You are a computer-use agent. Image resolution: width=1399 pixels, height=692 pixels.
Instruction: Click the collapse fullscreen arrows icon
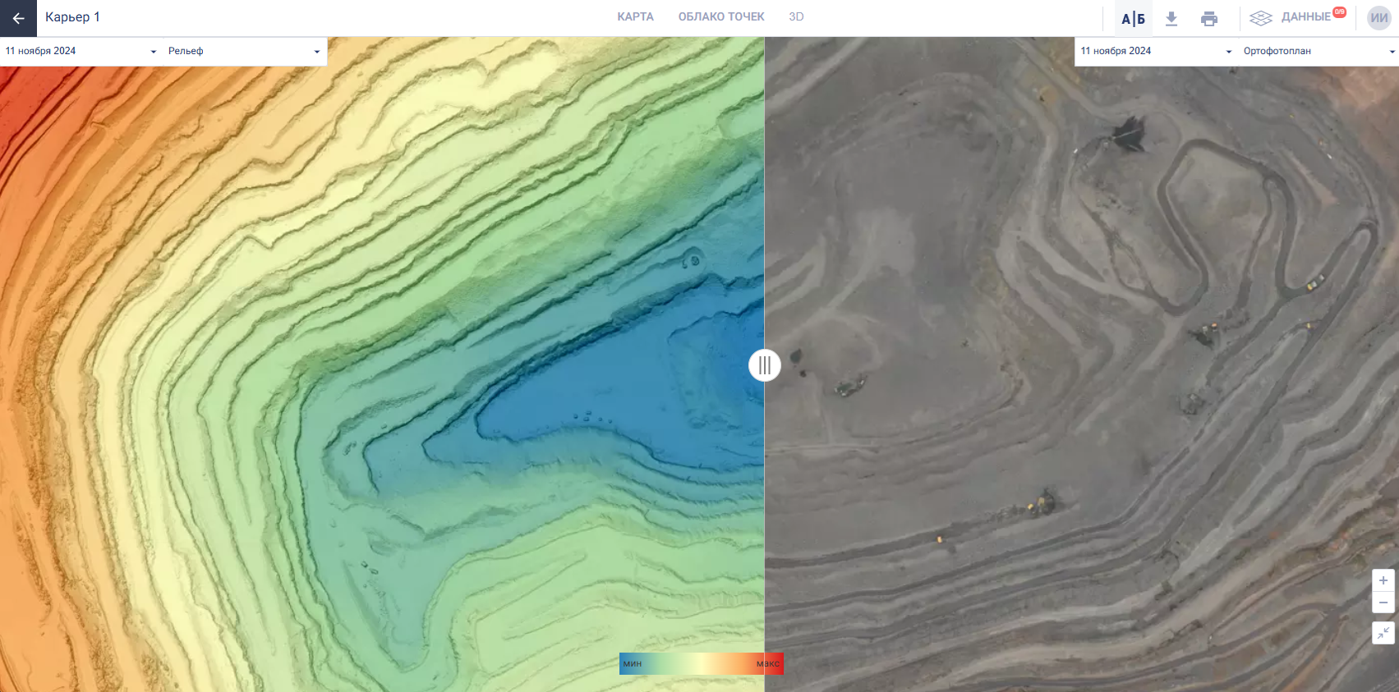click(1383, 633)
